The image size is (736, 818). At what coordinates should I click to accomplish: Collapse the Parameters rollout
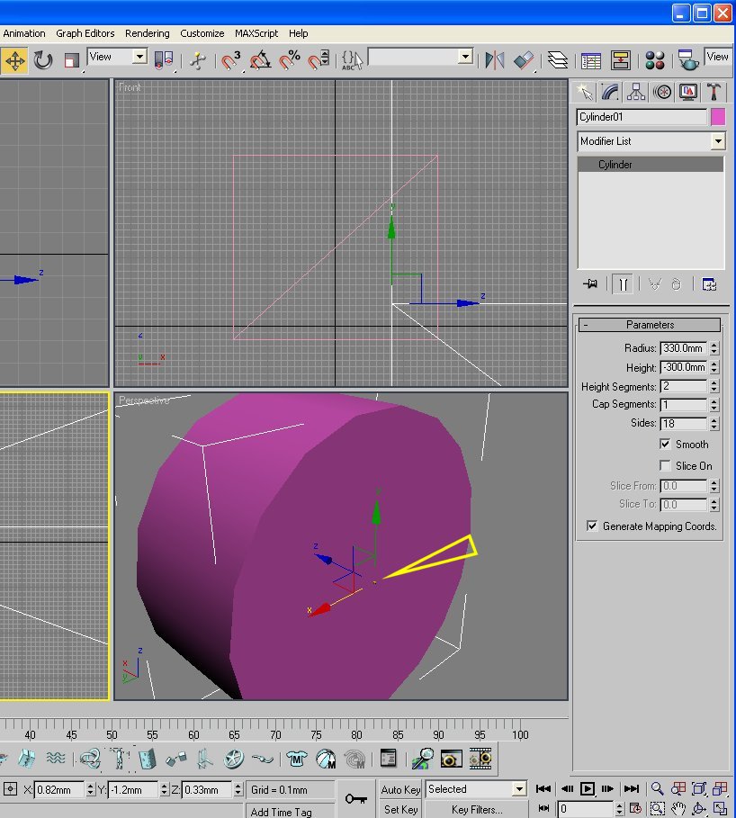point(650,325)
